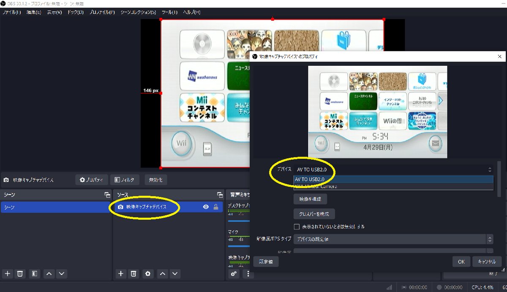Move the scene down in Scenes dock
Viewport: 507px width, 292px height.
click(x=62, y=274)
